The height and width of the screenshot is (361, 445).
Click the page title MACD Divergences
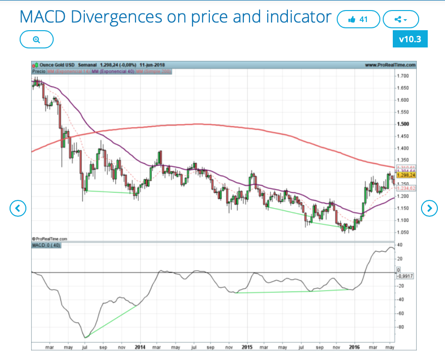tap(175, 16)
